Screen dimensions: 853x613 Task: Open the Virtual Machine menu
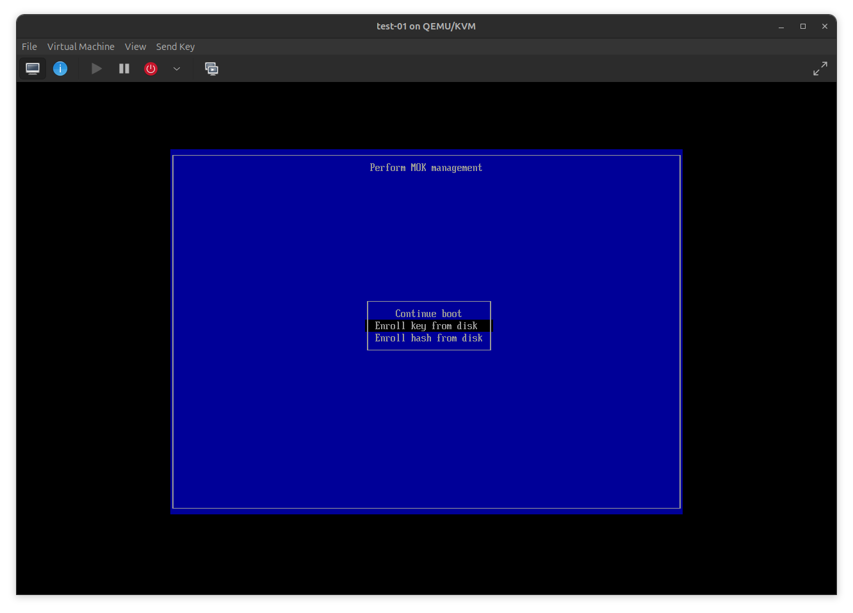coord(81,46)
